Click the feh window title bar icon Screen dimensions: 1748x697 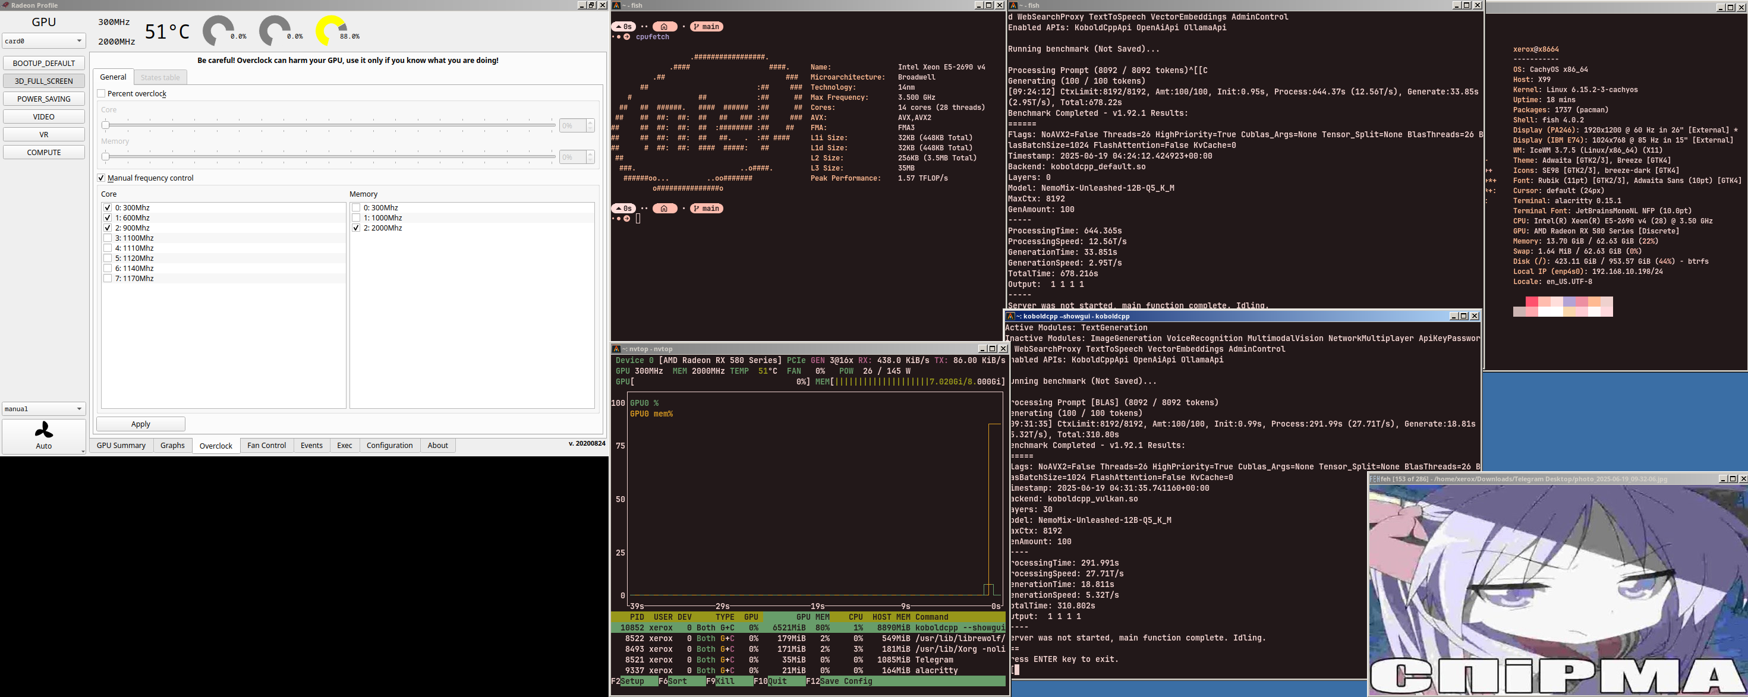tap(1374, 479)
